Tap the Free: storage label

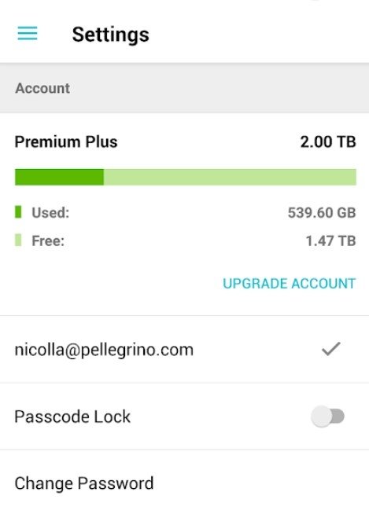point(48,241)
